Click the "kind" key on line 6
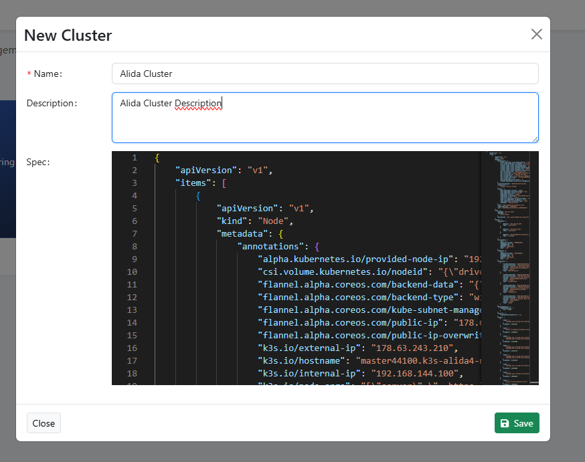This screenshot has width=585, height=462. [x=232, y=221]
